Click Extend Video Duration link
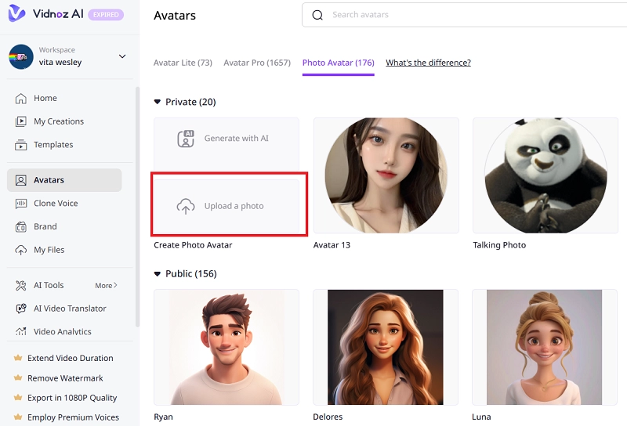 [71, 358]
